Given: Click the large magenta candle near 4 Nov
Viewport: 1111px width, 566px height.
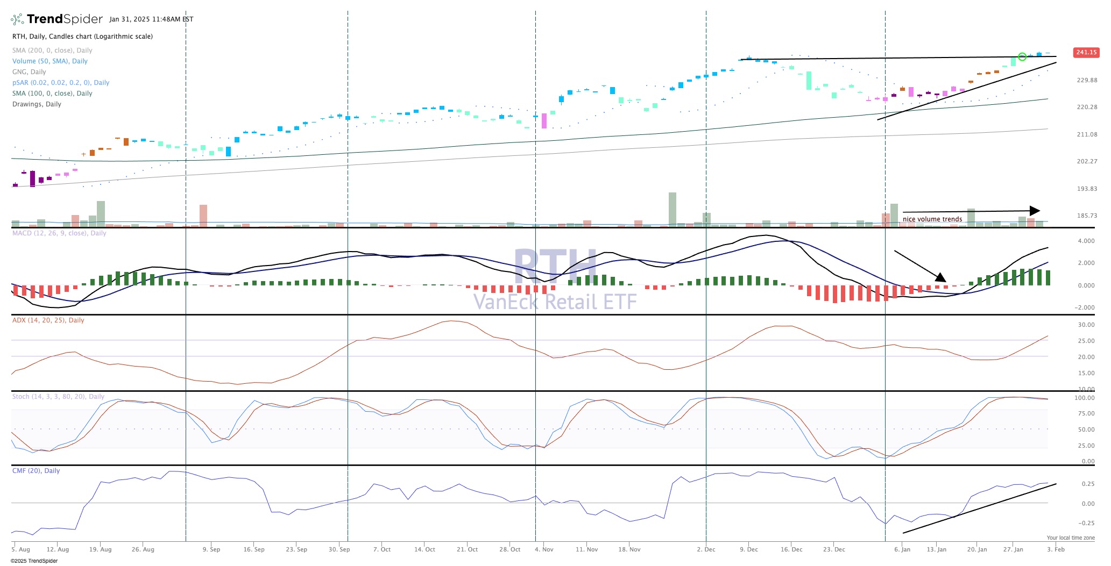Looking at the screenshot, I should (544, 120).
